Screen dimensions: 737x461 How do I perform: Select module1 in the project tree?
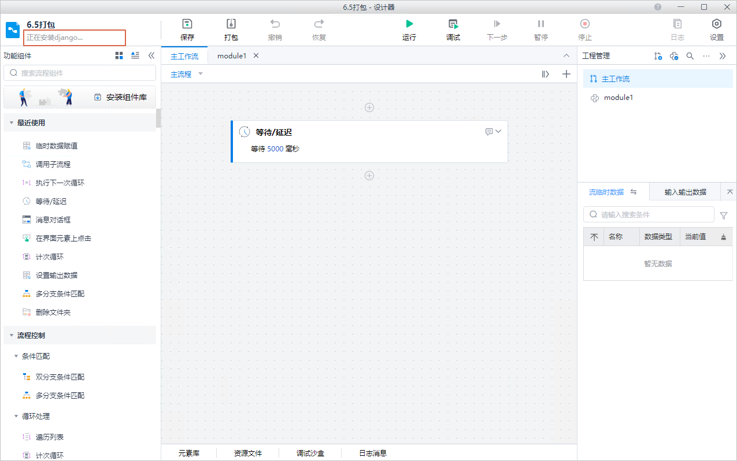[618, 98]
